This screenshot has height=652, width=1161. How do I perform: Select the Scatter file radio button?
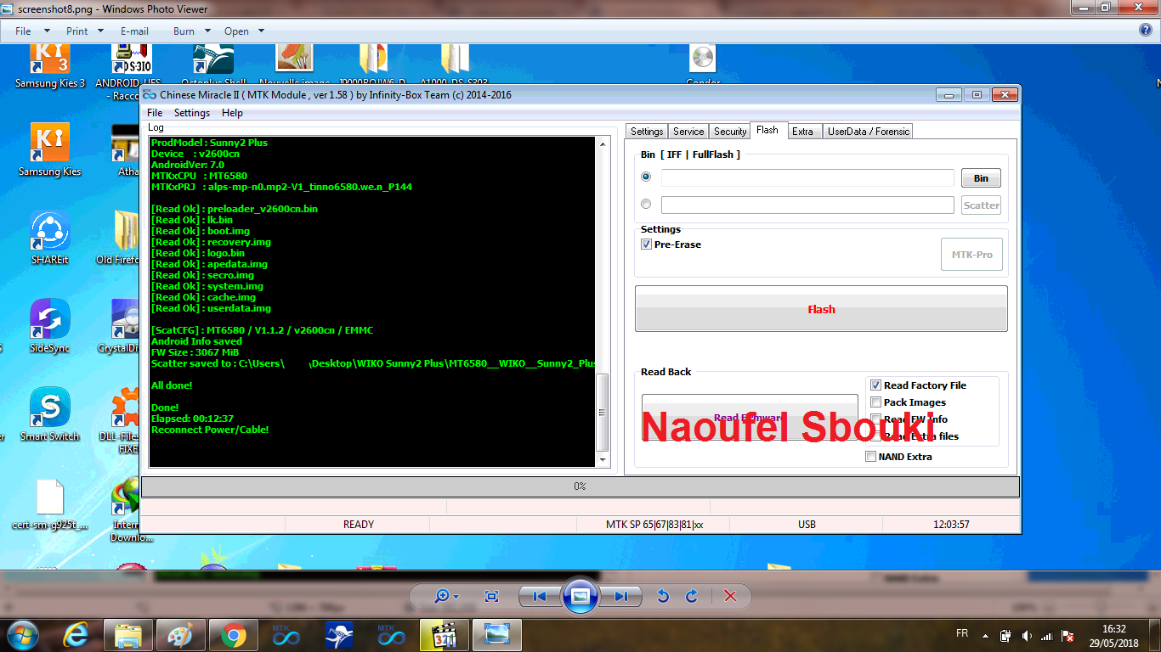[646, 205]
